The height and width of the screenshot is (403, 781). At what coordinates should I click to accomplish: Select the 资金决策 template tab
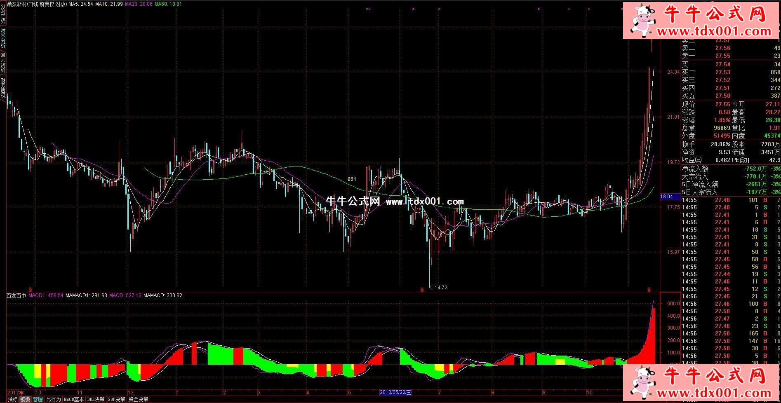click(x=138, y=399)
